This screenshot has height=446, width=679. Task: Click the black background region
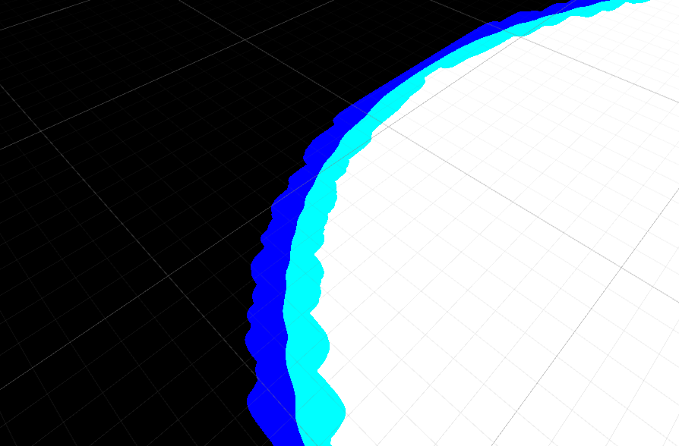coord(114,190)
